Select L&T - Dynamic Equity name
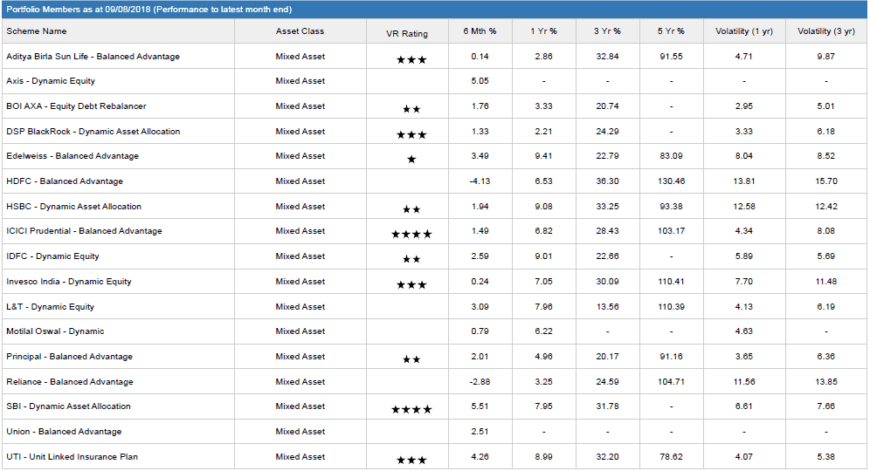This screenshot has height=471, width=870. (51, 307)
